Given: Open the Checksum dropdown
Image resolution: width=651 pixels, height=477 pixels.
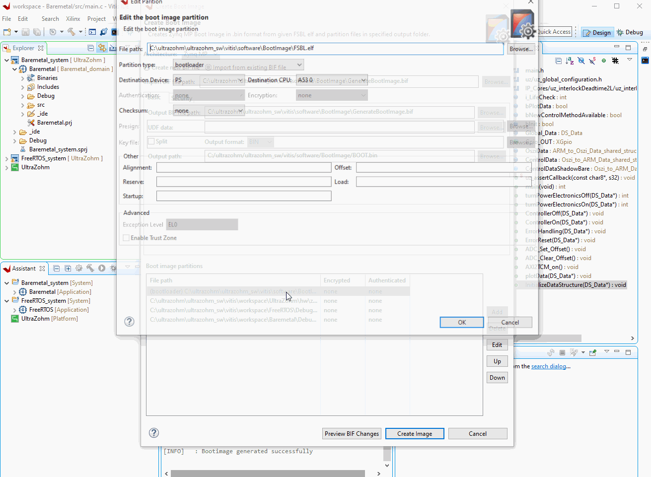Looking at the screenshot, I should click(209, 111).
